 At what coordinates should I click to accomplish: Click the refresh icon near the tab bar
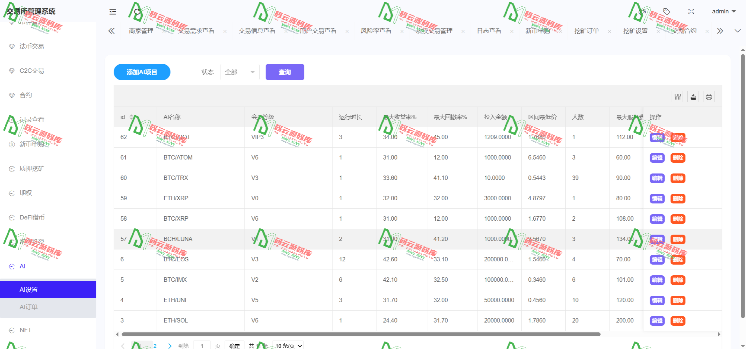click(x=137, y=12)
